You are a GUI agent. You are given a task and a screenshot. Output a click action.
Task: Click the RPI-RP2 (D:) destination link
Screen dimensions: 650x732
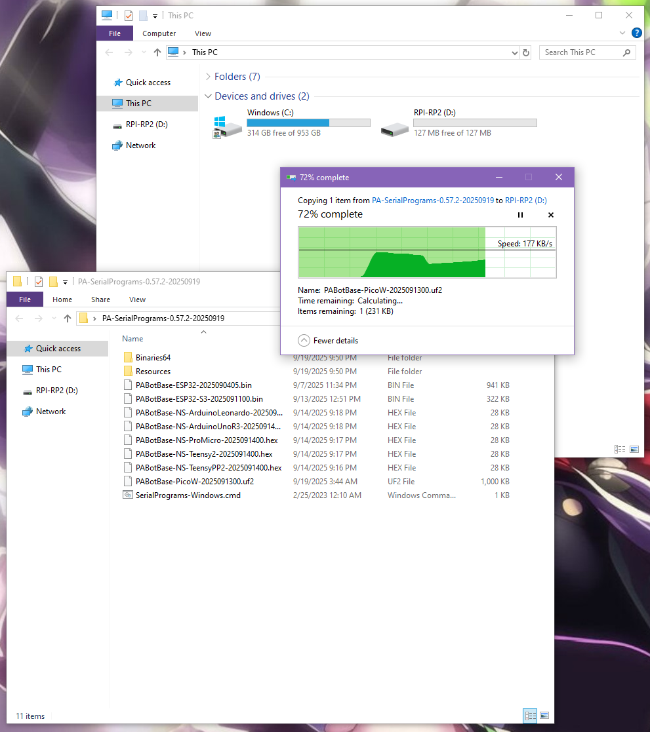[525, 201]
